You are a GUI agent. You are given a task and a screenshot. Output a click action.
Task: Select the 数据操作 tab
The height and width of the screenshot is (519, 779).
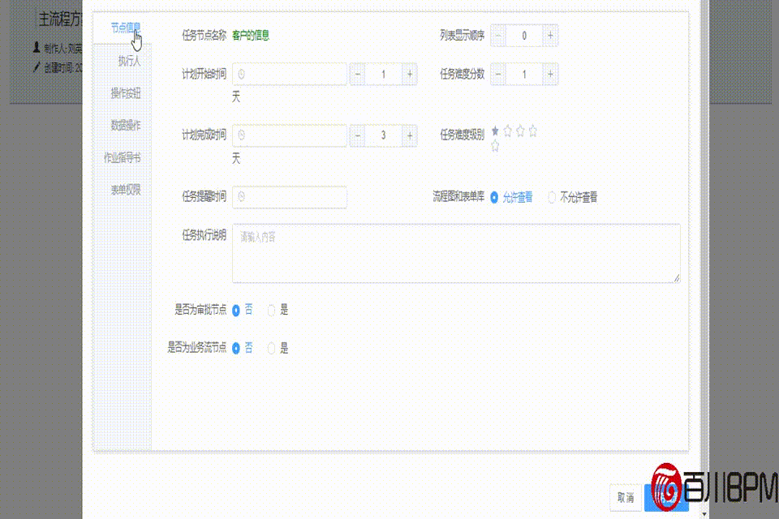pos(125,126)
